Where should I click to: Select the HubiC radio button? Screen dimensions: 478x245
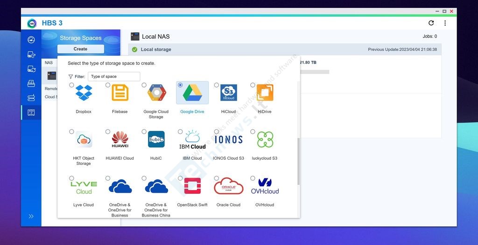point(144,131)
